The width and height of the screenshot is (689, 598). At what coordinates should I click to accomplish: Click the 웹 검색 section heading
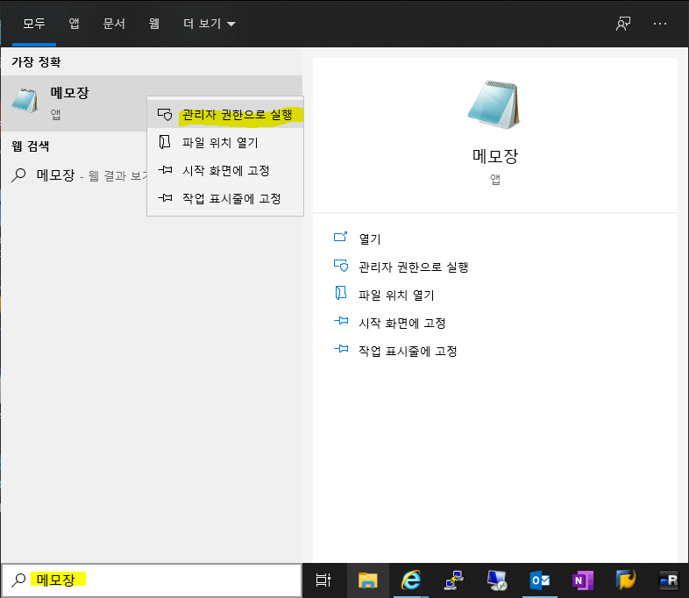31,146
